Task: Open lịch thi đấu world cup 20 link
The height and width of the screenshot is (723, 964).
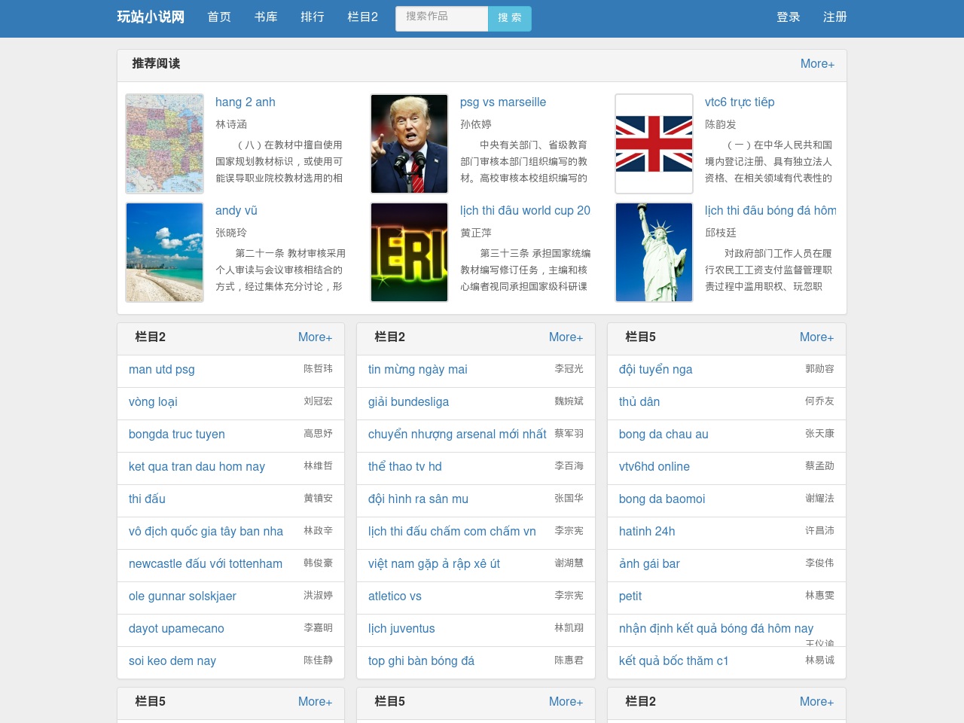Action: click(525, 211)
